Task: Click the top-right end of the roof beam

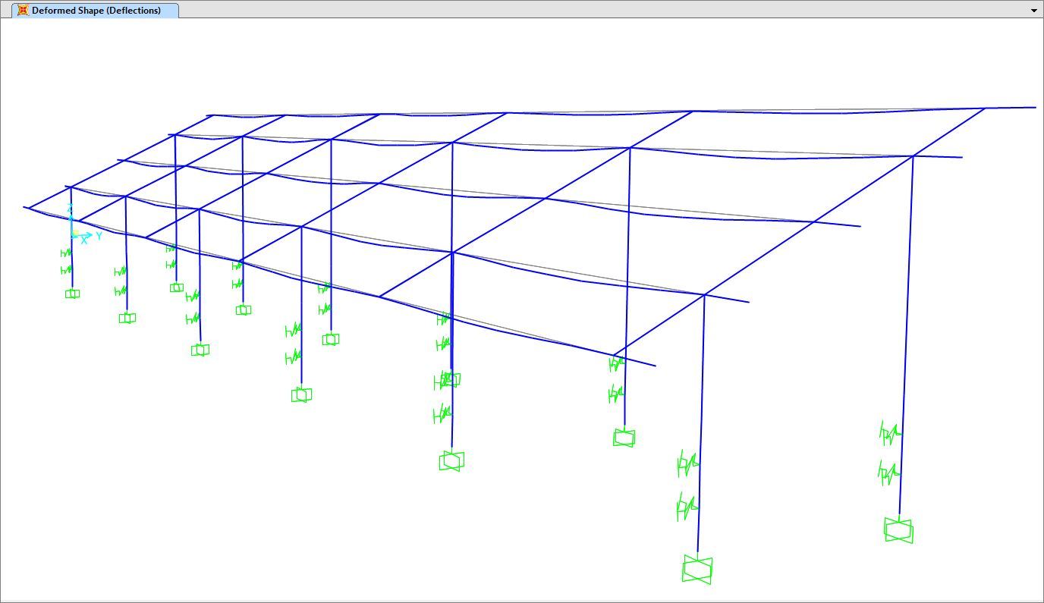Action: 1035,107
